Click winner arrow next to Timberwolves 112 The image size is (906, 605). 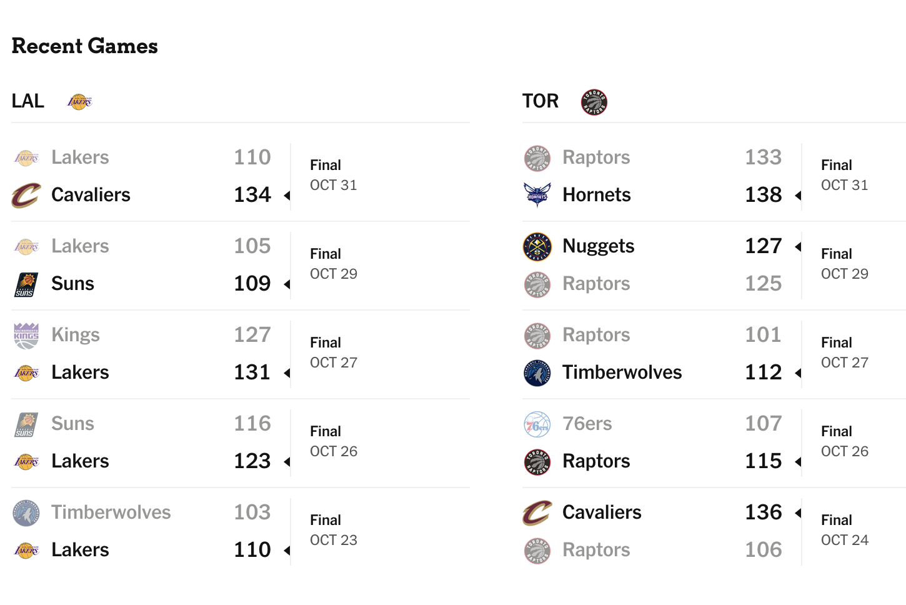[798, 373]
